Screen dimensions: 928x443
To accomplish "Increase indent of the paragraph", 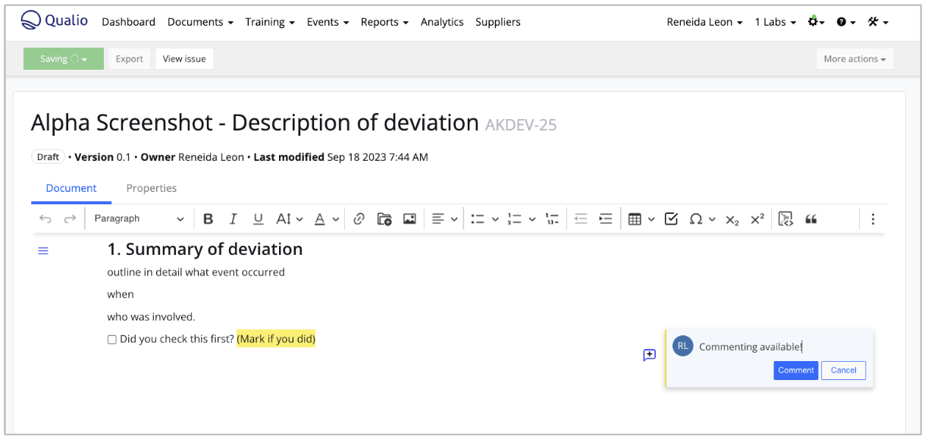I will (x=605, y=219).
